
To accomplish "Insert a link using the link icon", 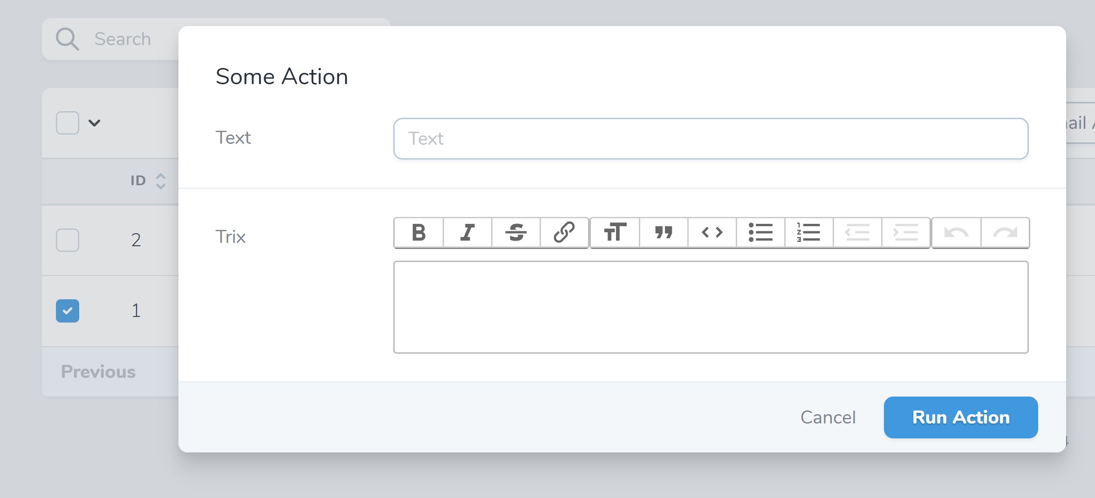I will tap(565, 233).
